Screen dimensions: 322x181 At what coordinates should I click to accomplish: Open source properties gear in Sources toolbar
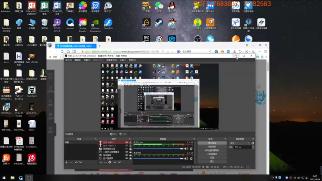[x=109, y=162]
